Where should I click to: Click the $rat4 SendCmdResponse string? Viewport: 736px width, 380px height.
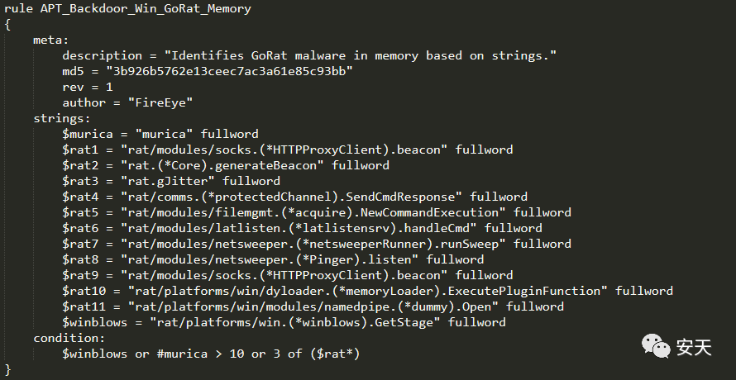(x=291, y=197)
